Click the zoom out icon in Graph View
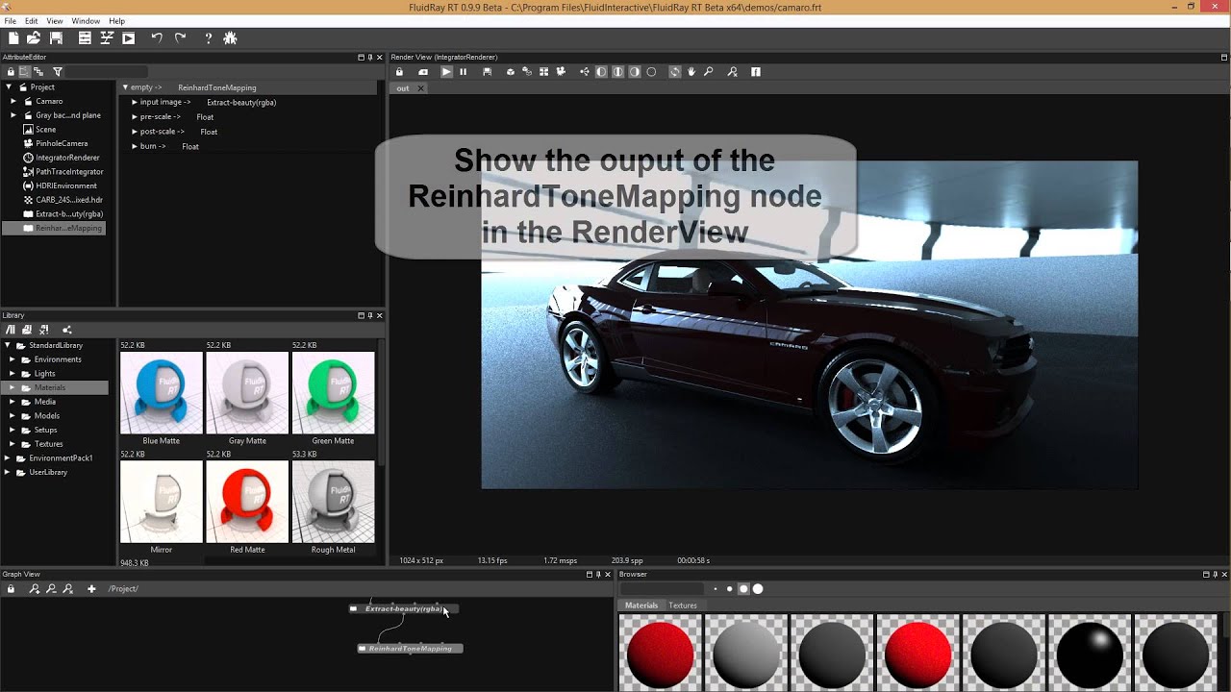 point(51,589)
